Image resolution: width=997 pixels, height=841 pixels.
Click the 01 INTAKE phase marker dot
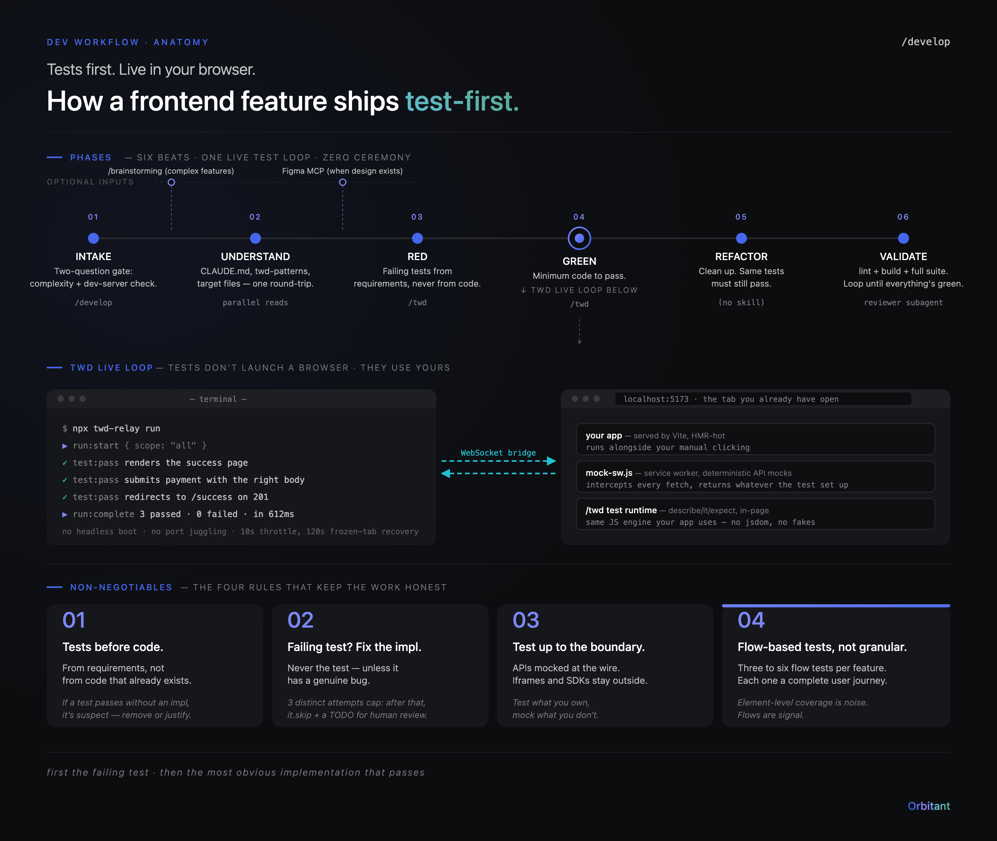(x=93, y=238)
